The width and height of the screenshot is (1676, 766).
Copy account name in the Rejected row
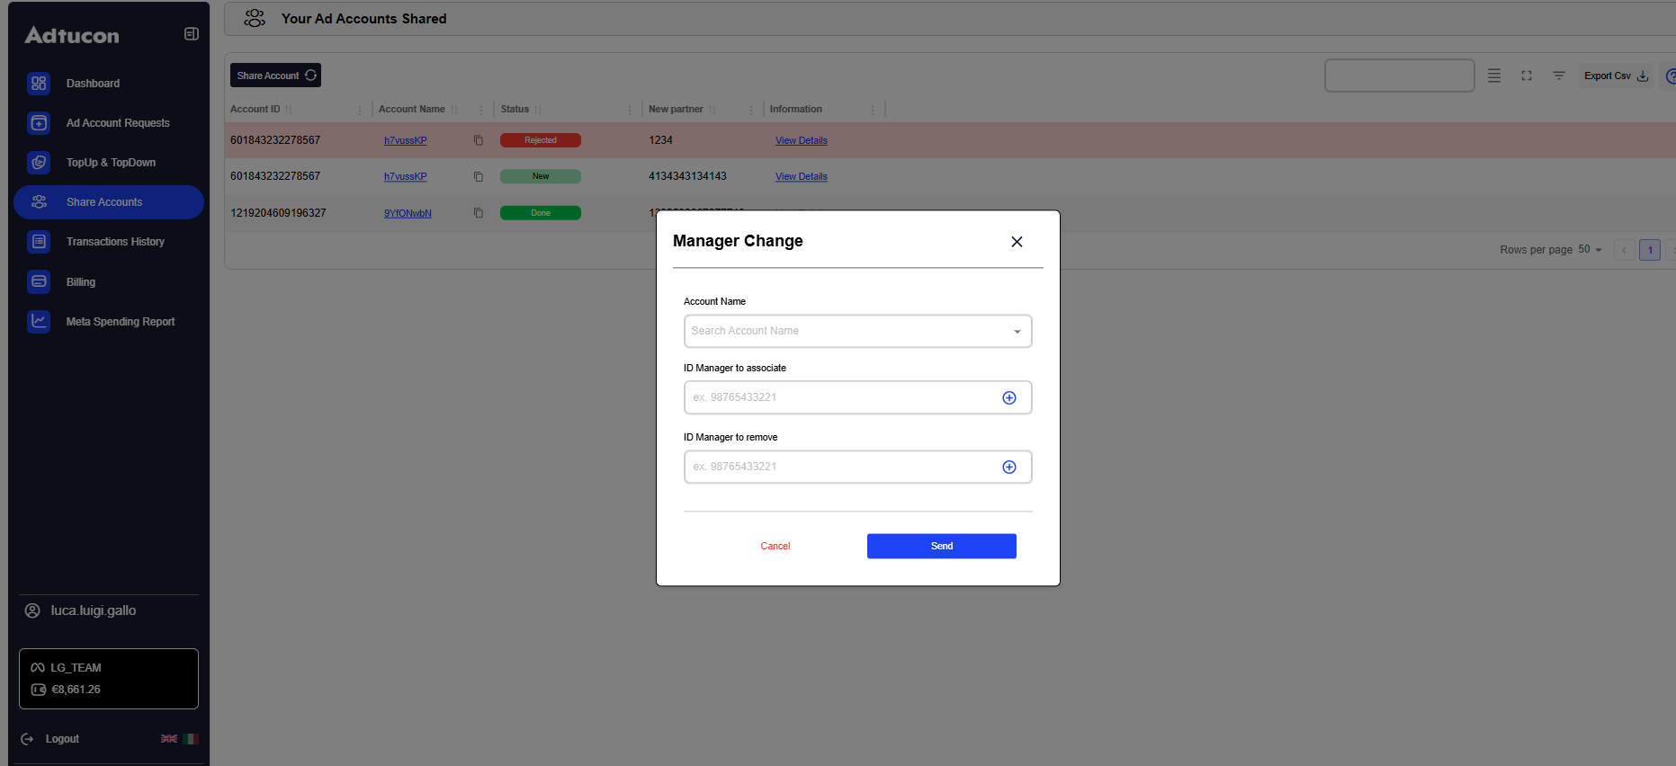coord(479,140)
